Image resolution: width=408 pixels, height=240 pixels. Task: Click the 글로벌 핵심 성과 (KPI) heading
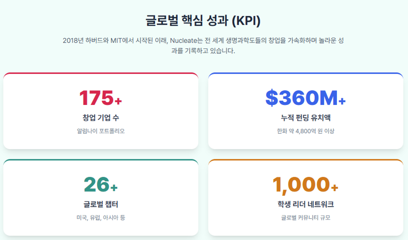pyautogui.click(x=203, y=20)
